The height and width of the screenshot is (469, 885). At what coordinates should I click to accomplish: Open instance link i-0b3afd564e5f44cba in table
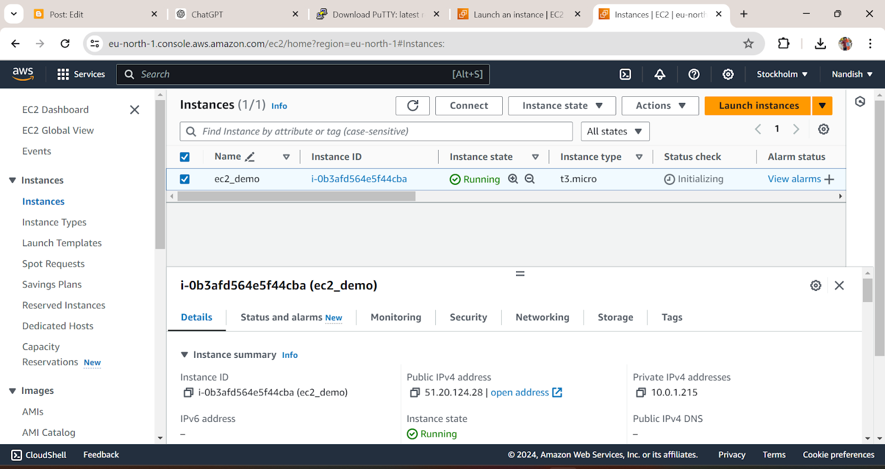(x=359, y=179)
